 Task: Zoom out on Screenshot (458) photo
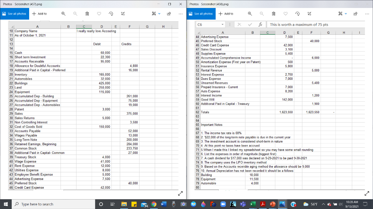[262, 14]
